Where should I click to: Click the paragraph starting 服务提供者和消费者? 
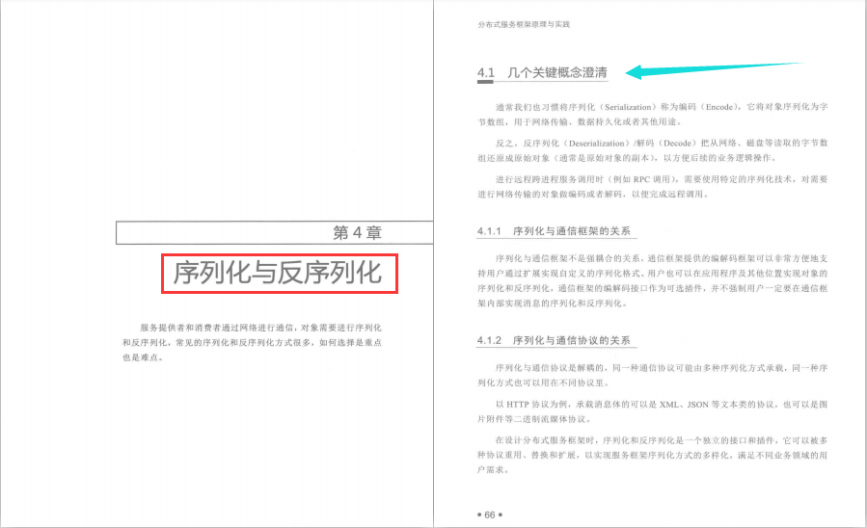coord(252,342)
